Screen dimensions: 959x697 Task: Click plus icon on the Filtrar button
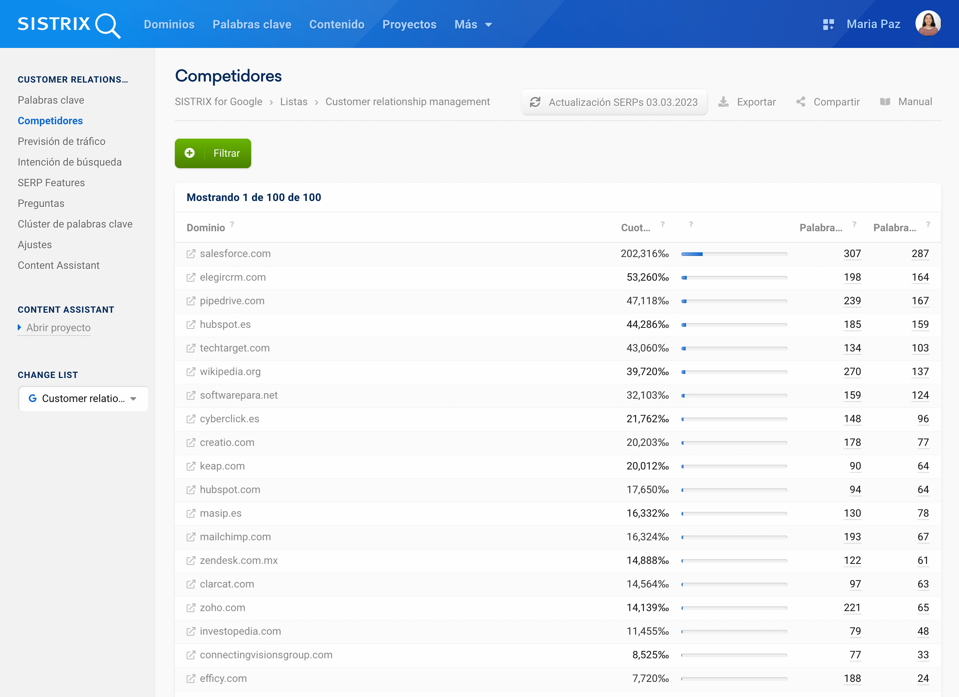pos(190,153)
